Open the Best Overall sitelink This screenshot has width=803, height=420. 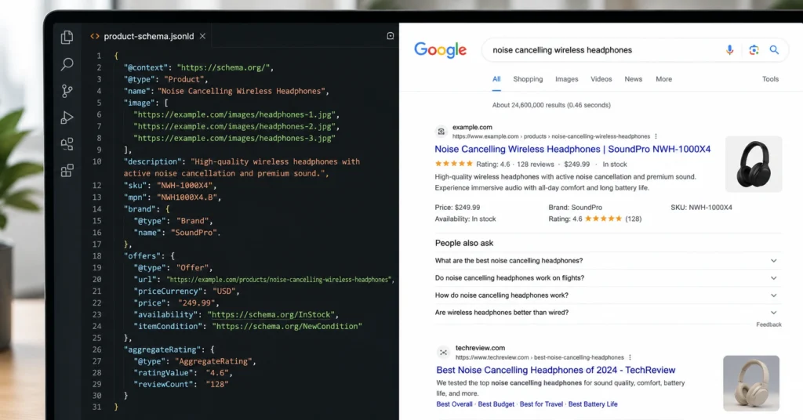point(454,404)
